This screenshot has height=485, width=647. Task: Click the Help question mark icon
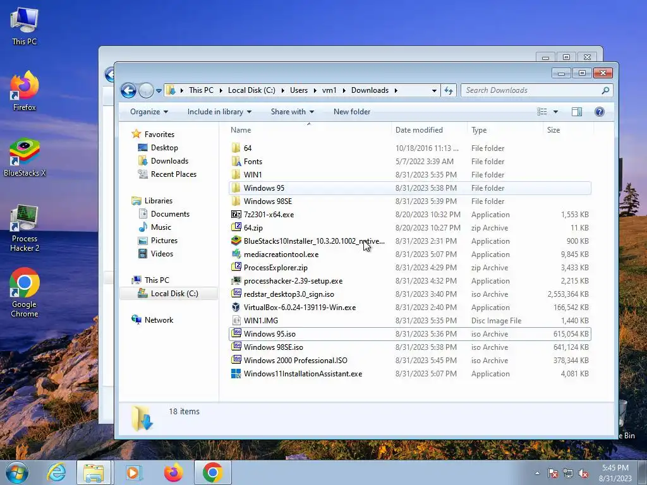600,112
